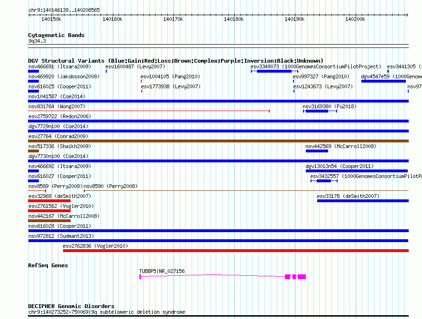Click the left arrow at ruler start

tap(29, 15)
